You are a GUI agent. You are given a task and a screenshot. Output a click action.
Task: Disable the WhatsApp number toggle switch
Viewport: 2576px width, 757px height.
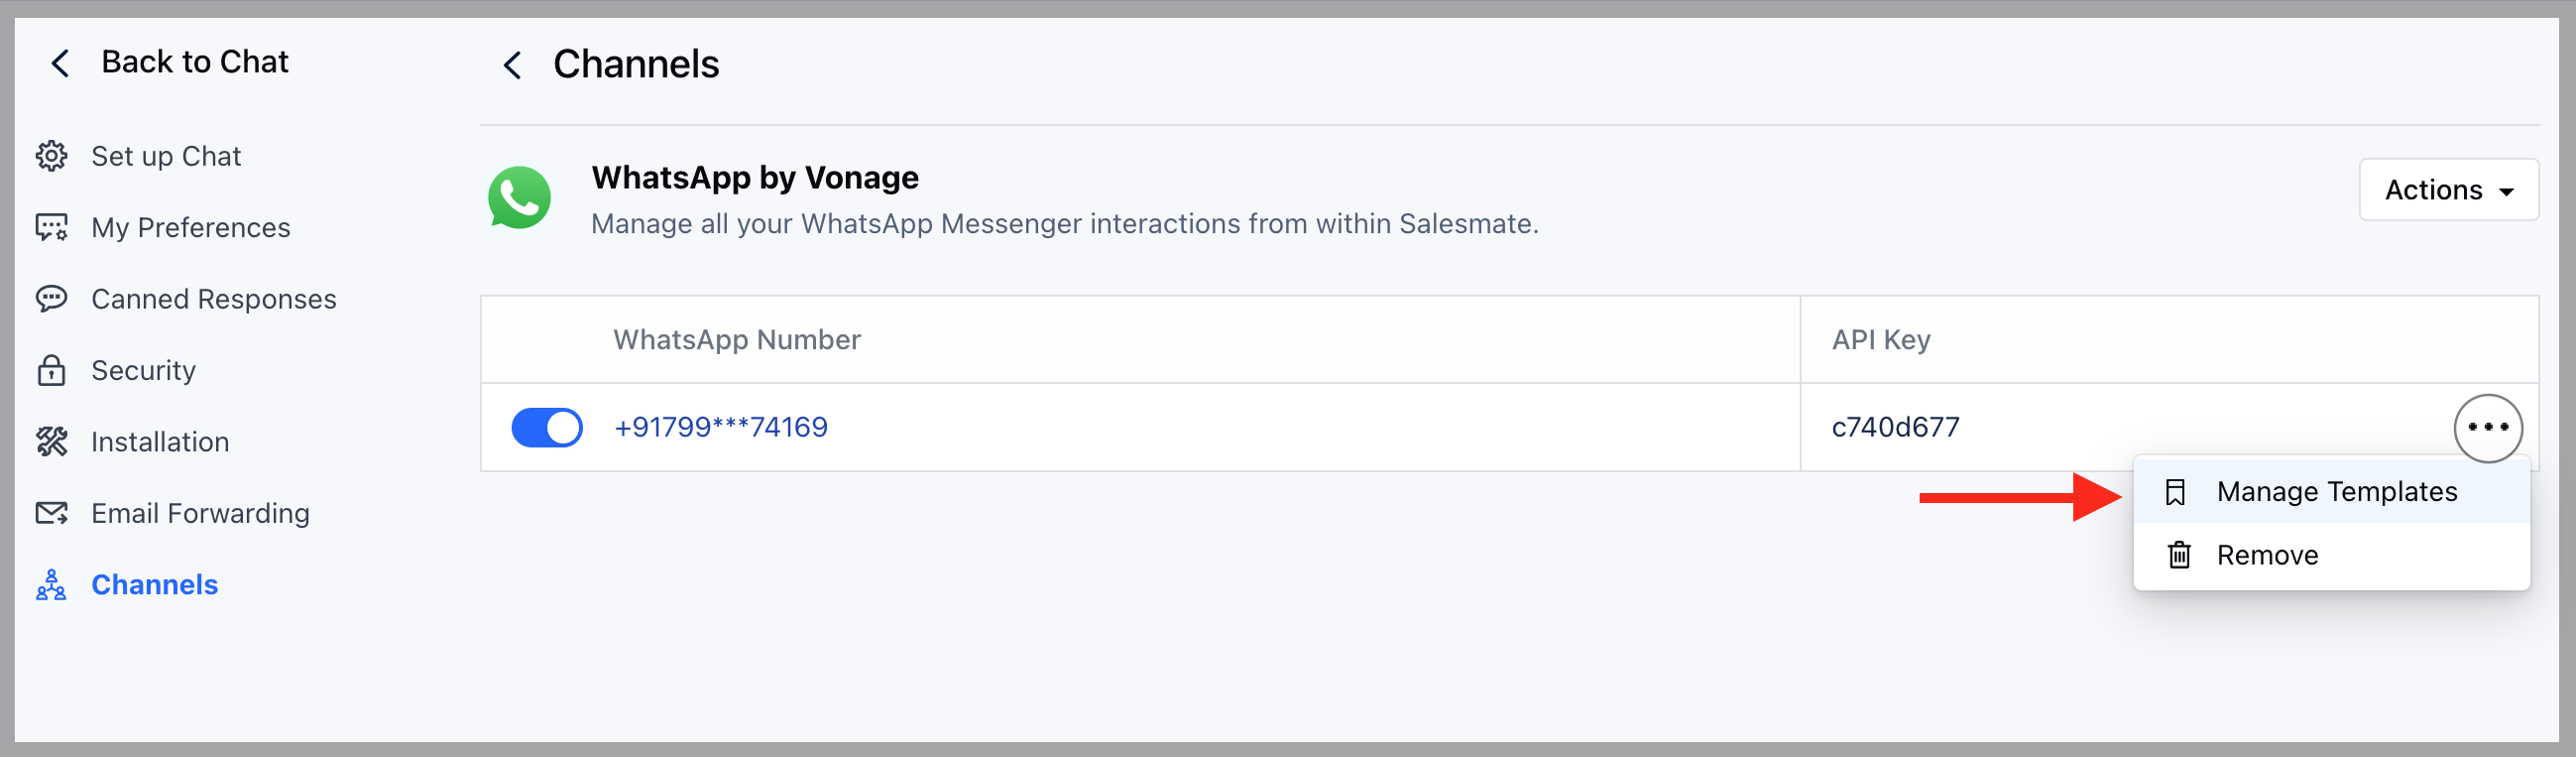[x=547, y=427]
